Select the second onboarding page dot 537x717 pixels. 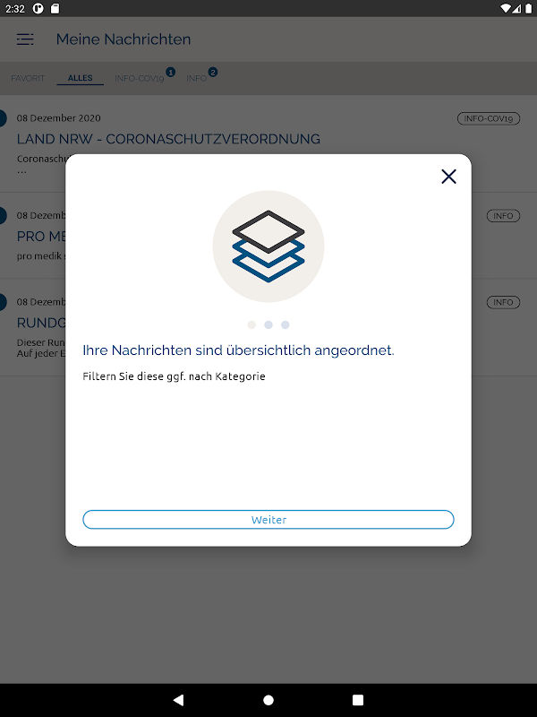[268, 324]
